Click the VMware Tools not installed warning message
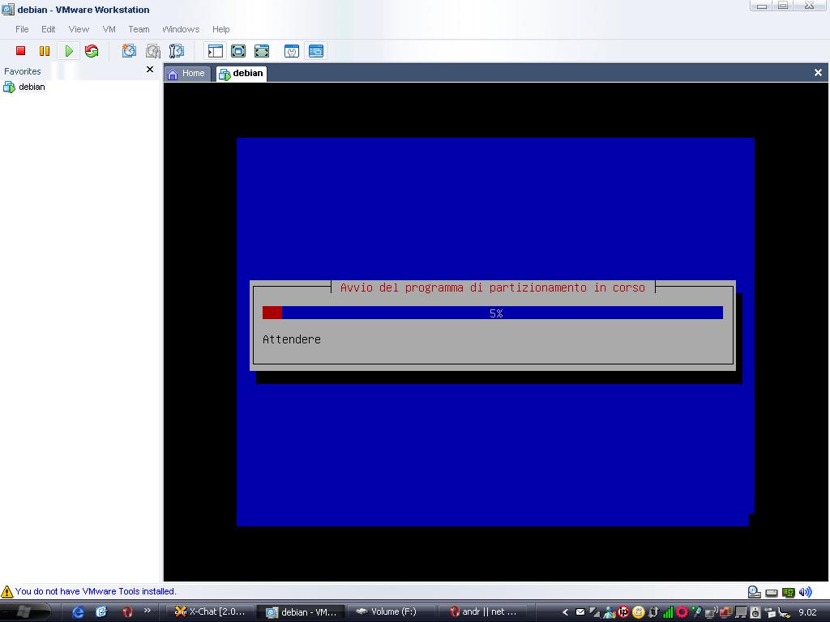Screen dimensions: 830x622 96,591
